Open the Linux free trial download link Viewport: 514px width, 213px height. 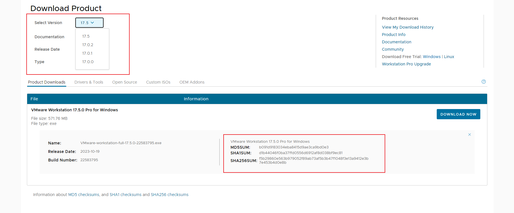(449, 57)
